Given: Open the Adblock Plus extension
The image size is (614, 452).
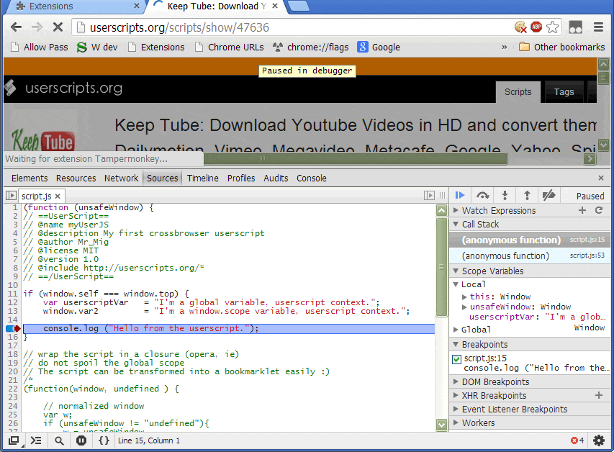Looking at the screenshot, I should pyautogui.click(x=536, y=27).
